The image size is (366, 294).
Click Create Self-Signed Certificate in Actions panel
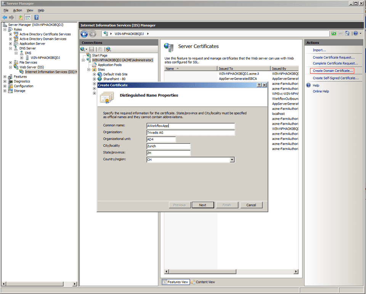(330, 78)
